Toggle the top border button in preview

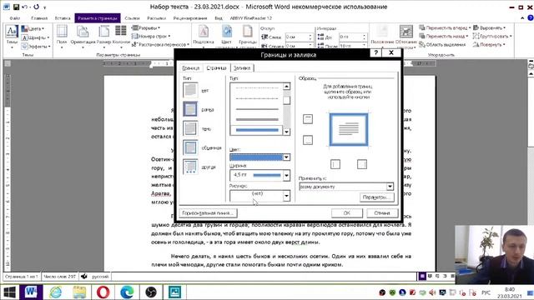tap(308, 119)
